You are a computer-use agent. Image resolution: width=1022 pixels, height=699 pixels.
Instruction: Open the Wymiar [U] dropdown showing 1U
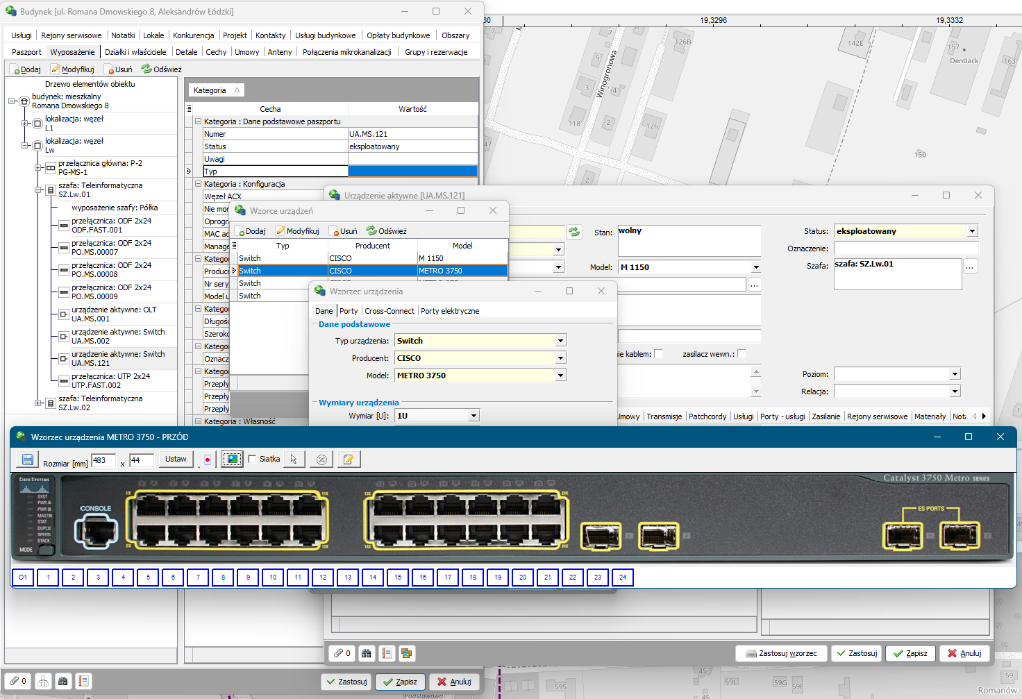(x=474, y=416)
